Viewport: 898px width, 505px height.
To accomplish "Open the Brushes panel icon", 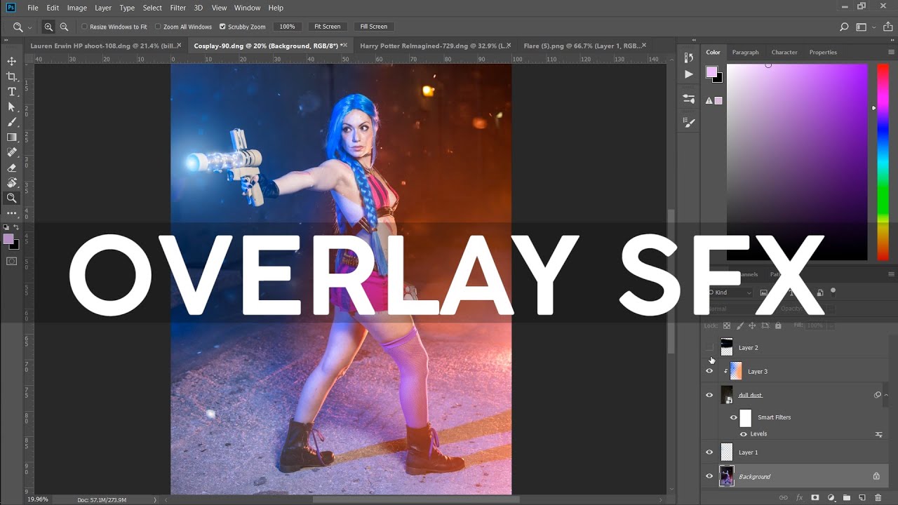I will (x=689, y=122).
